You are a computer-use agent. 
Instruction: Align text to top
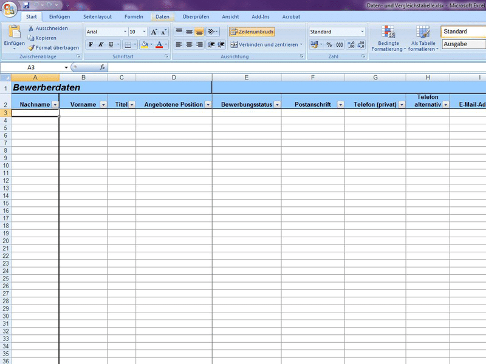(179, 32)
